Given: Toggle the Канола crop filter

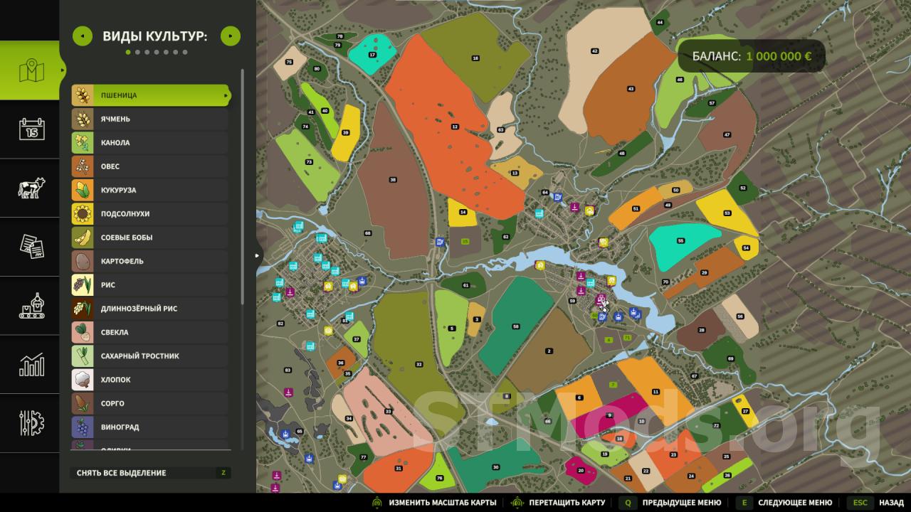Looking at the screenshot, I should (x=149, y=142).
